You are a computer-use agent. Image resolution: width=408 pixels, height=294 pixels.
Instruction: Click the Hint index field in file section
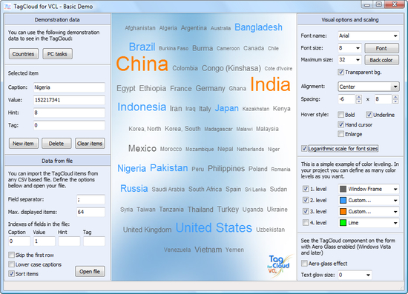(x=69, y=241)
